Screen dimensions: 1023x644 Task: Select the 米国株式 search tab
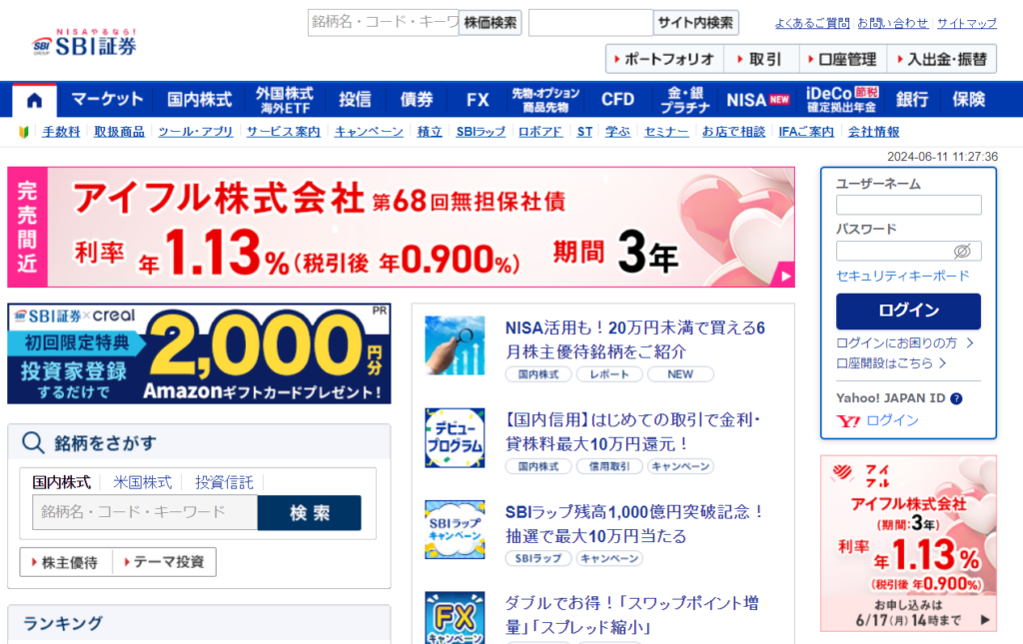142,482
